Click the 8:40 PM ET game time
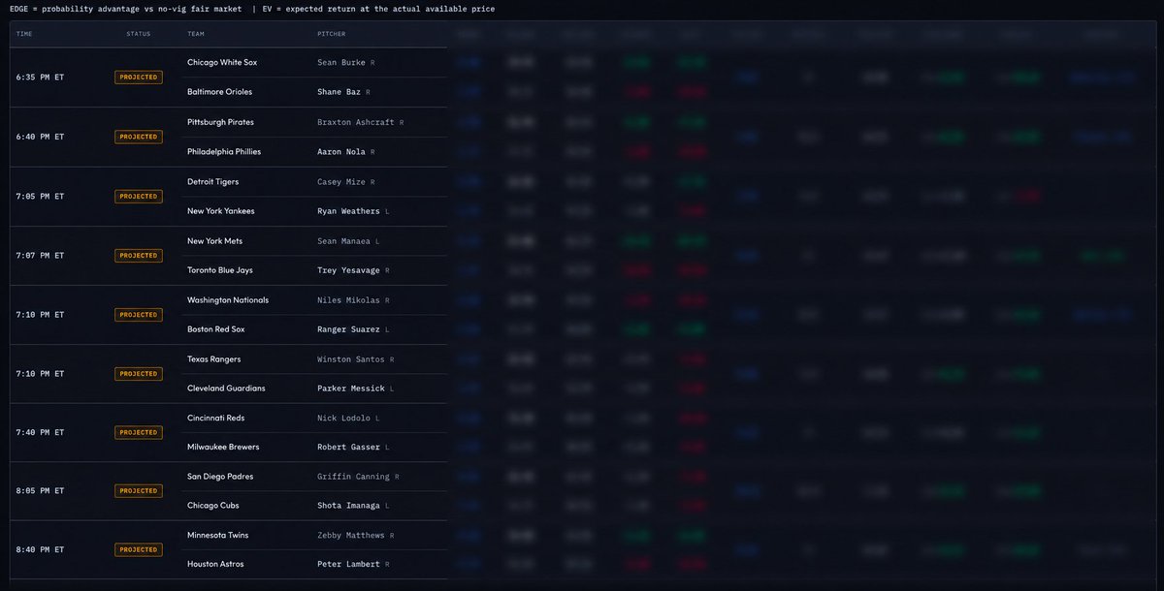The width and height of the screenshot is (1164, 591). pos(40,550)
